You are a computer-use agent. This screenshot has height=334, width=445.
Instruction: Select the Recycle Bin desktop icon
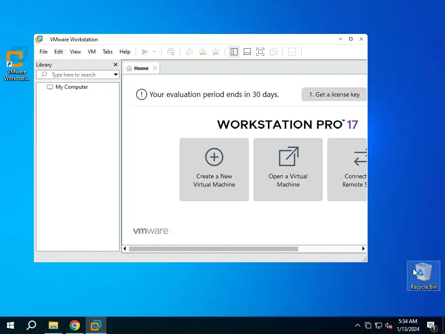pos(423,275)
